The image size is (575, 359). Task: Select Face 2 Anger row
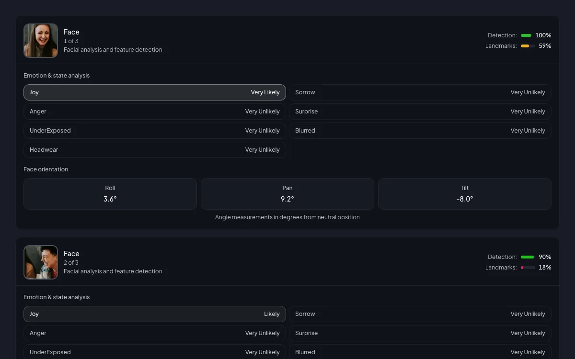[155, 333]
